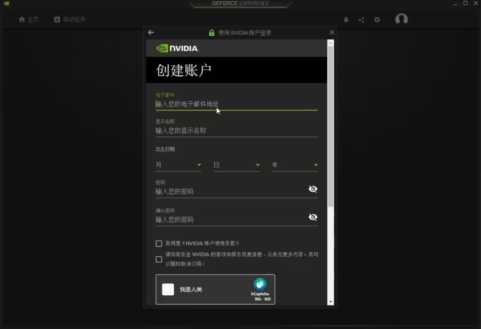The image size is (481, 329).
Task: Click the 创建账户 heading text
Action: click(x=184, y=70)
